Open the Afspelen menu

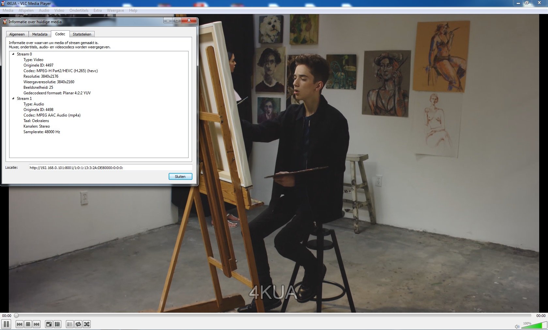point(26,10)
